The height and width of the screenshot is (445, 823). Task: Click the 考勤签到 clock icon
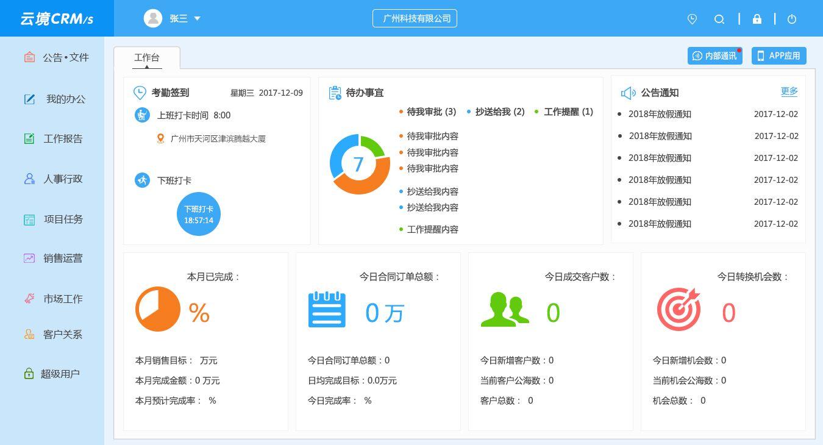tap(140, 93)
